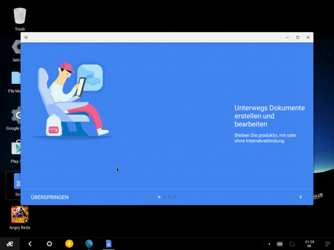Viewport: 334px width, 250px height.
Task: Click the window's back triangle icon
Action: pyautogui.click(x=26, y=37)
